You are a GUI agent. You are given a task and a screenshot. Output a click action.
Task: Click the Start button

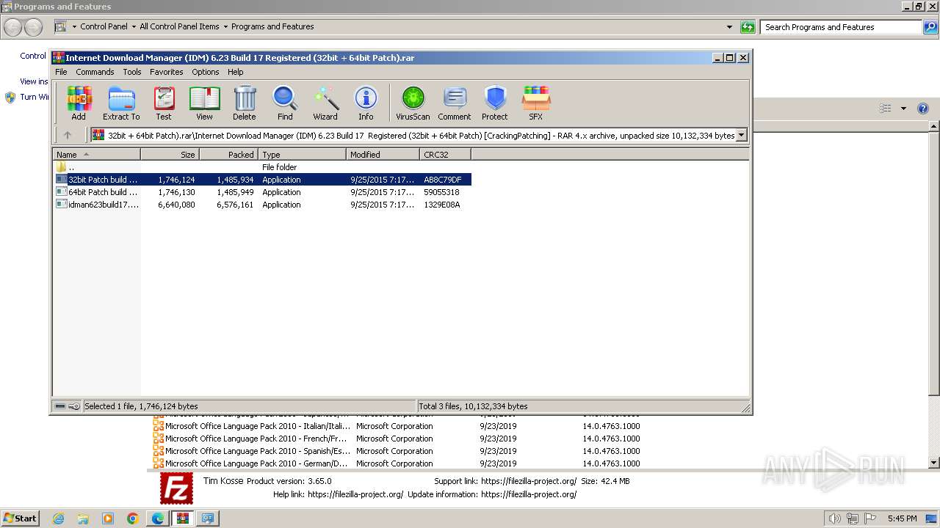(21, 518)
